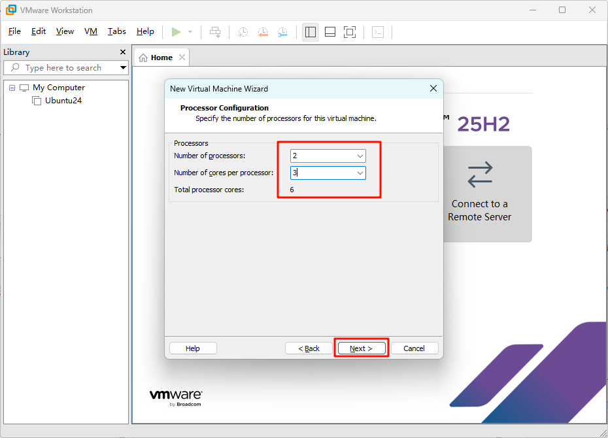608x438 pixels.
Task: Click the remote server arrows icon
Action: coord(480,175)
